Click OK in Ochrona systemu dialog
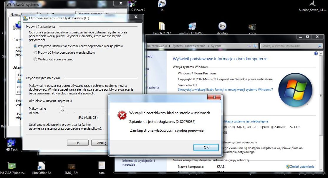The width and height of the screenshot is (328, 178). pyautogui.click(x=78, y=143)
